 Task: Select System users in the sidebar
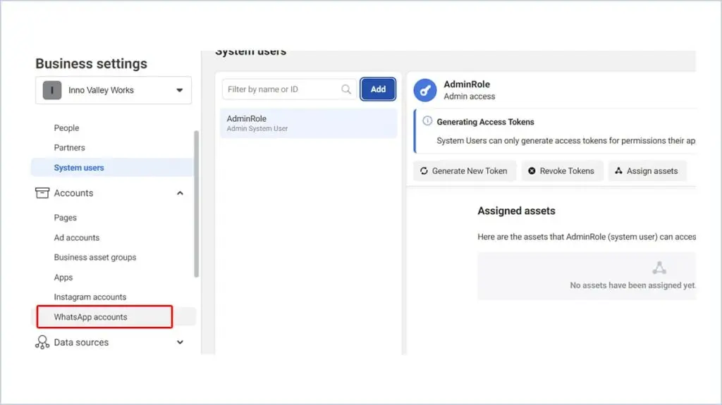pyautogui.click(x=112, y=168)
